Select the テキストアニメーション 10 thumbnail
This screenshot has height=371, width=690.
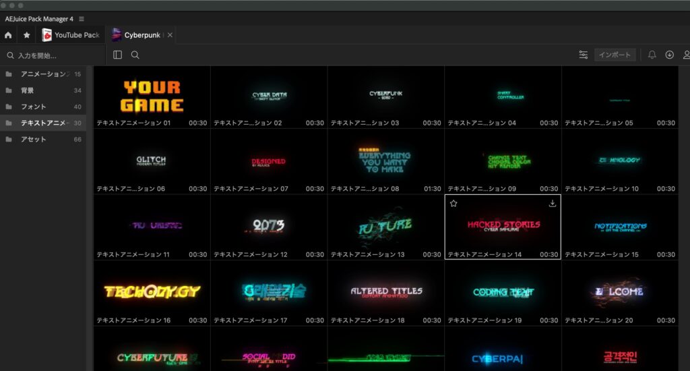pyautogui.click(x=620, y=161)
